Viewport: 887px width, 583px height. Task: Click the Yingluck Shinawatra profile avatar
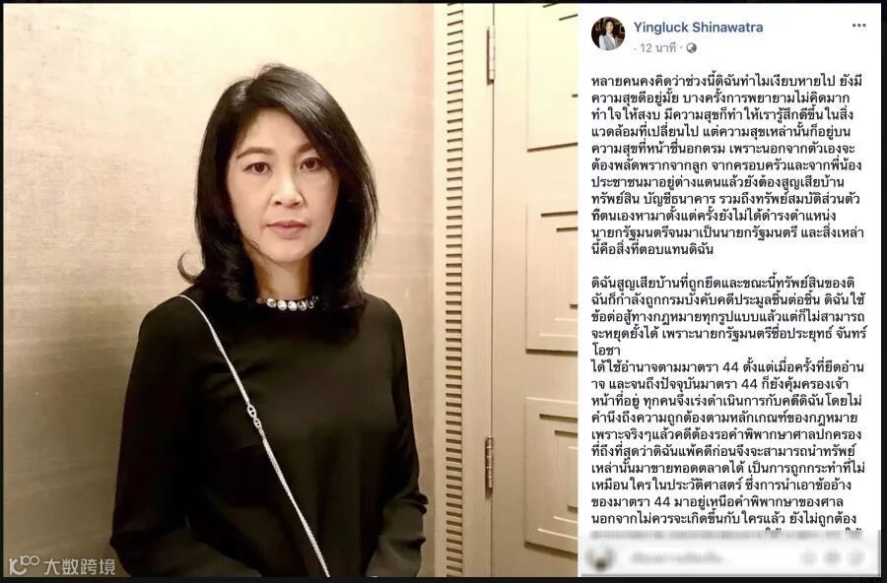click(608, 33)
